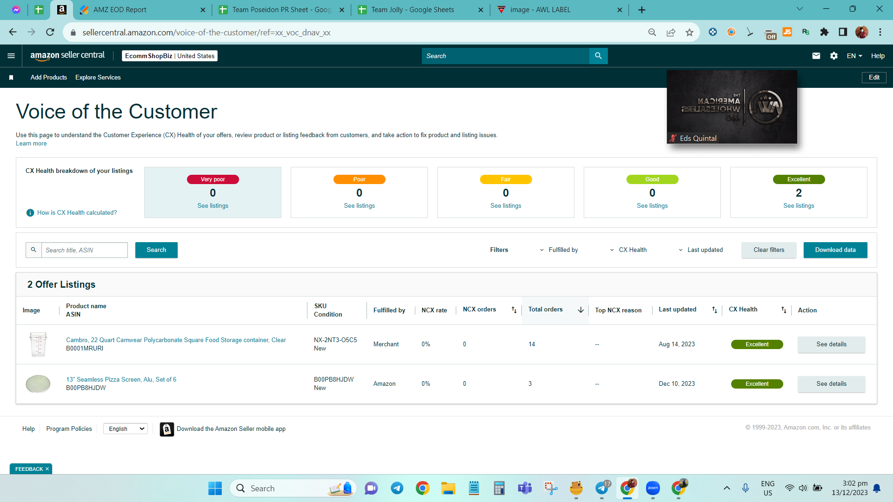Click the browser address bar URL
Viewport: 893px width, 502px height.
click(207, 33)
